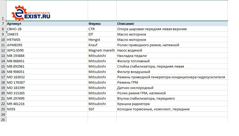The height and width of the screenshot is (136, 239).
Task: Click cell containing CBHO-28
Action: pyautogui.click(x=47, y=29)
